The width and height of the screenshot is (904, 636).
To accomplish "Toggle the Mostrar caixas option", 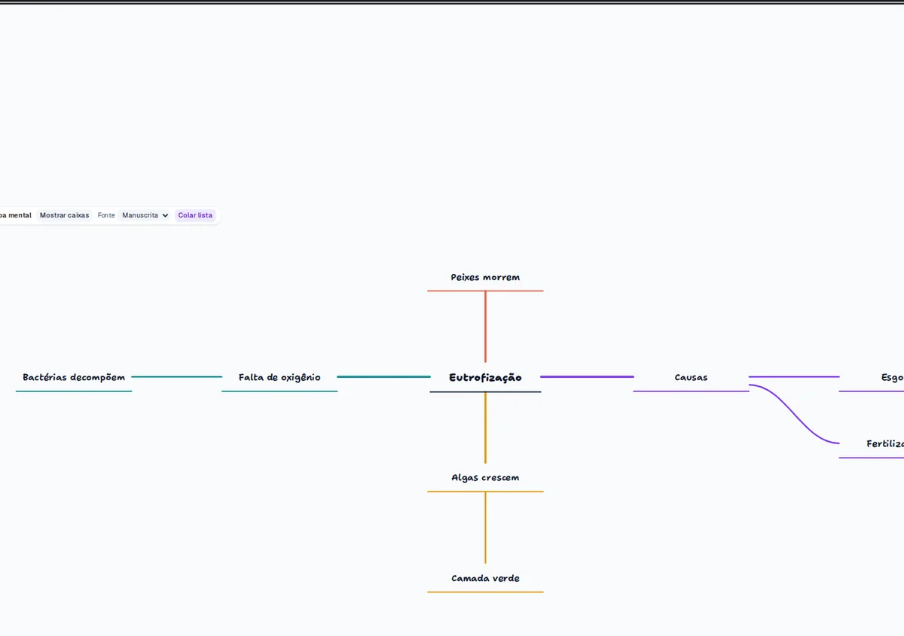I will click(x=64, y=215).
